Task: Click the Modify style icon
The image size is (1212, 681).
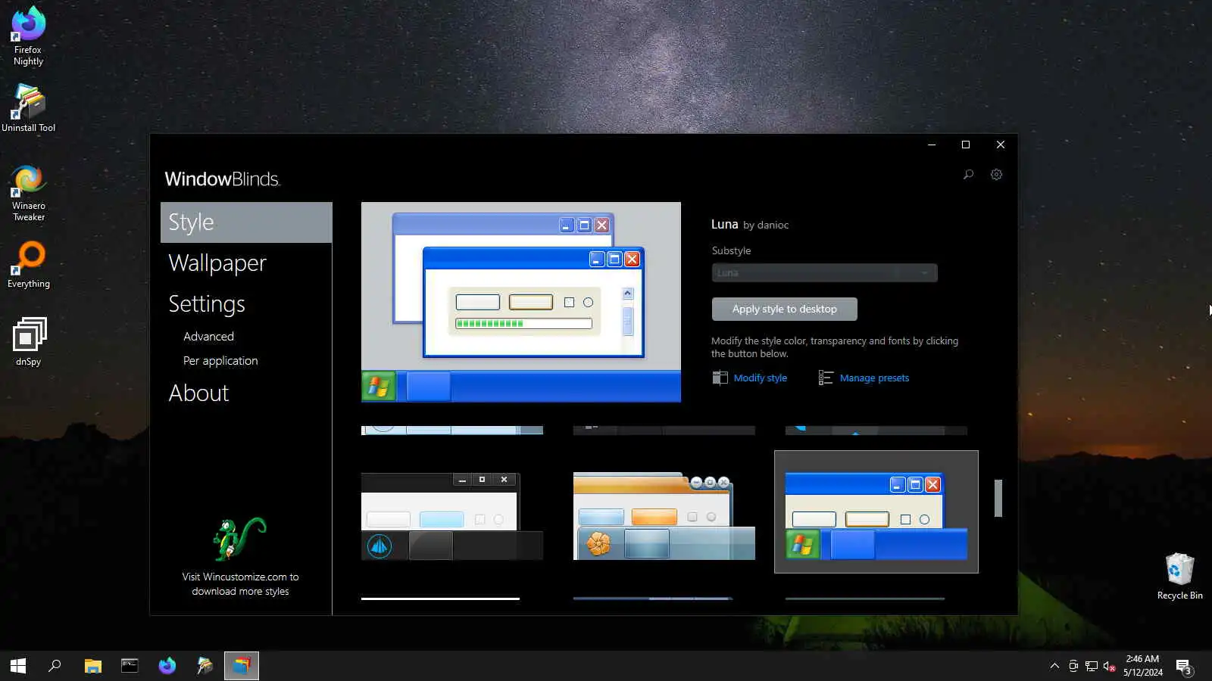Action: click(720, 378)
